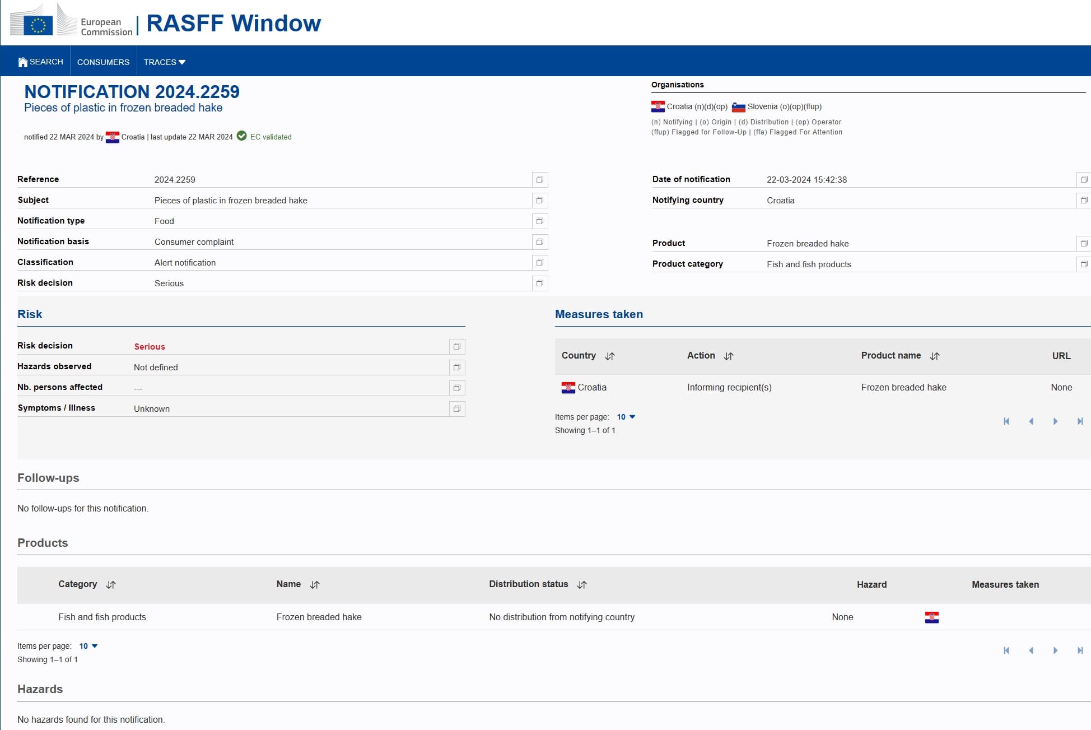The height and width of the screenshot is (730, 1091).
Task: Click copy icon beside Subject row
Action: coord(539,201)
